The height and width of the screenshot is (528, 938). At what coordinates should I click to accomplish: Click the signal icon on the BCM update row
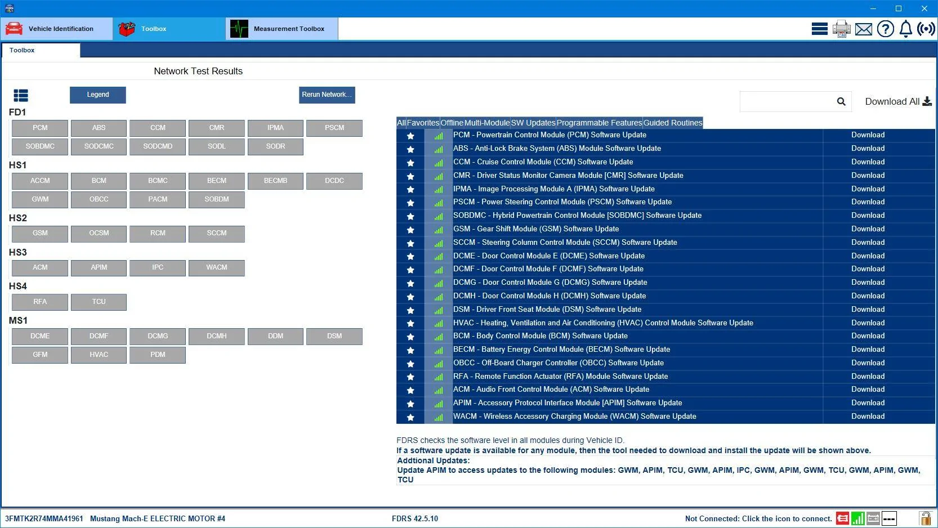[438, 337]
